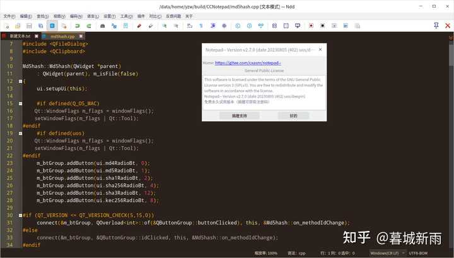Click the 捐赠支持 button in dialog
This screenshot has width=454, height=258.
[239, 116]
